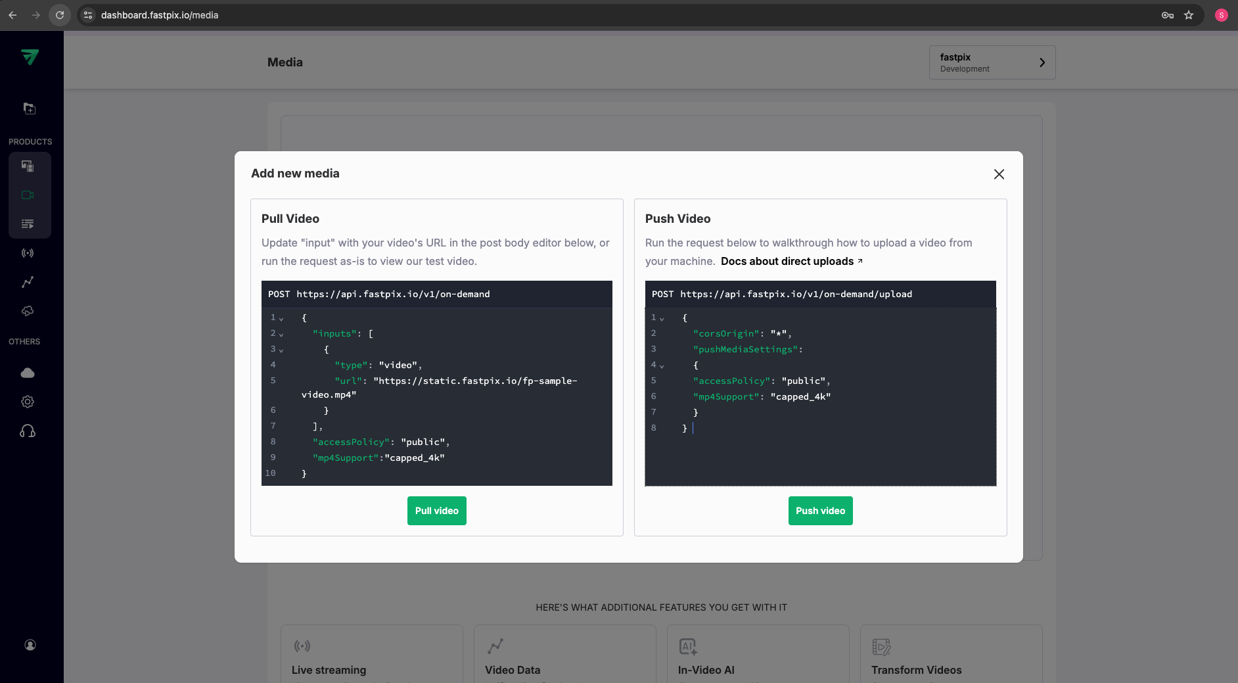The height and width of the screenshot is (683, 1238).
Task: Open the video data graph sidebar icon
Action: click(x=28, y=282)
